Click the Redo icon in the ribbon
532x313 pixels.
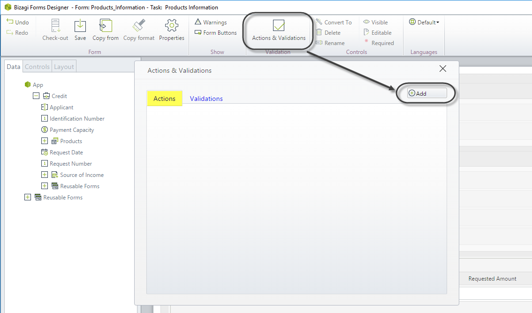[10, 32]
